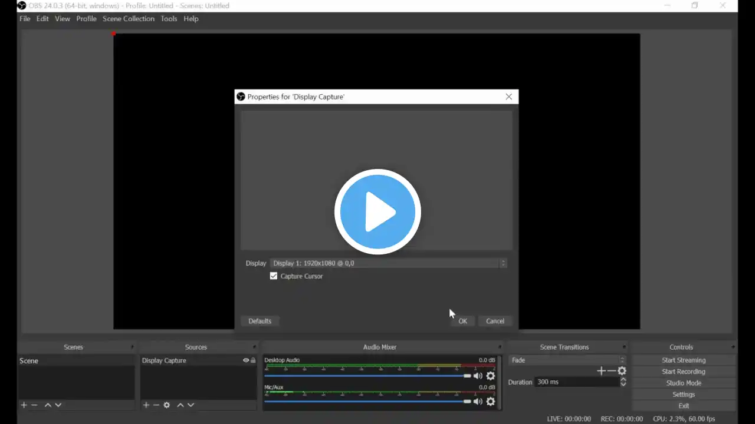Open the File menu
This screenshot has width=755, height=424.
(25, 19)
